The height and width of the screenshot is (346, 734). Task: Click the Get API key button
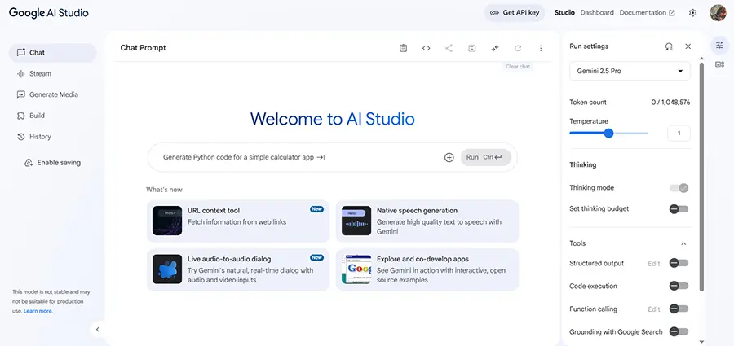click(515, 13)
